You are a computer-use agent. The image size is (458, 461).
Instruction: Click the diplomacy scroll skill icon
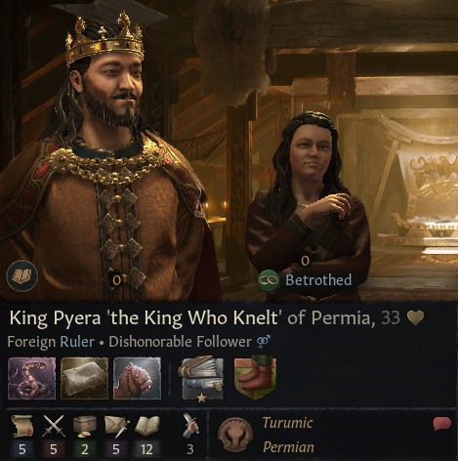[x=21, y=426]
